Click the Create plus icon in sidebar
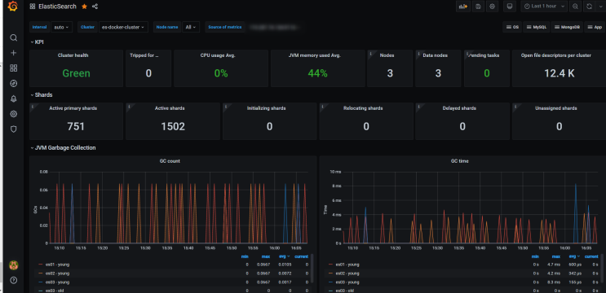Viewport: 606px width, 293px height. [14, 53]
